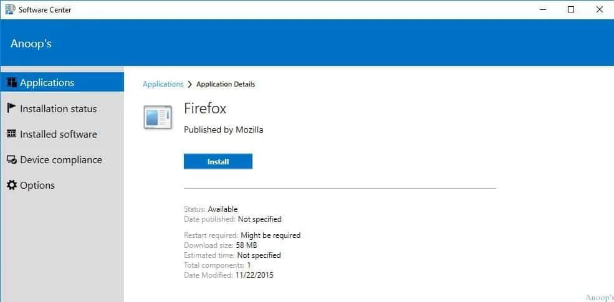Click the 'Published by Mozilla' text
The width and height of the screenshot is (614, 302).
(x=223, y=130)
